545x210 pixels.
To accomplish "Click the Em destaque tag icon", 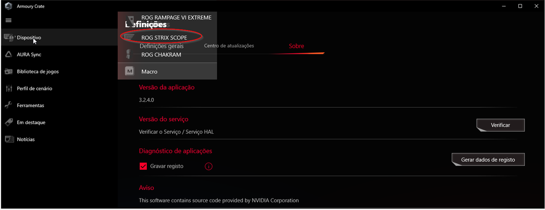I will (9, 122).
